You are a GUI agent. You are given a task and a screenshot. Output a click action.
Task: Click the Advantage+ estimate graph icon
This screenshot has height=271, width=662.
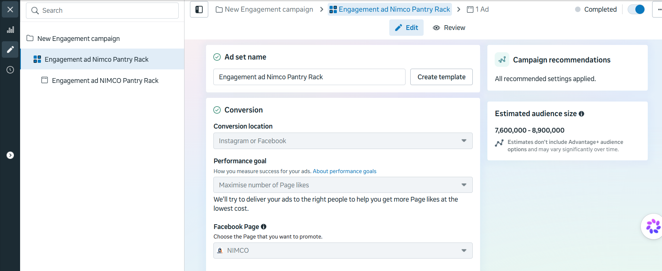(x=499, y=143)
